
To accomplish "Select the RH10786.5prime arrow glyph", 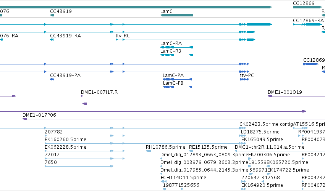I will tap(149, 151).
